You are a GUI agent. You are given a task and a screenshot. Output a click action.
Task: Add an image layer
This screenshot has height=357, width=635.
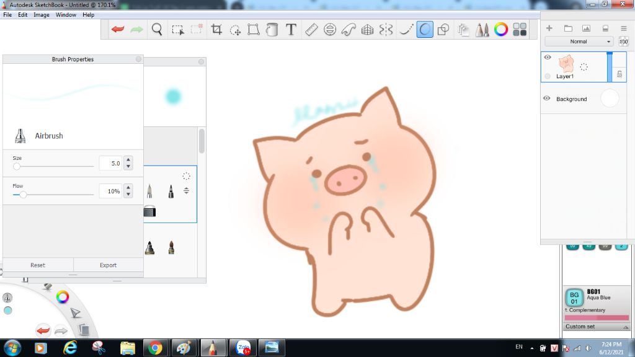coord(586,28)
